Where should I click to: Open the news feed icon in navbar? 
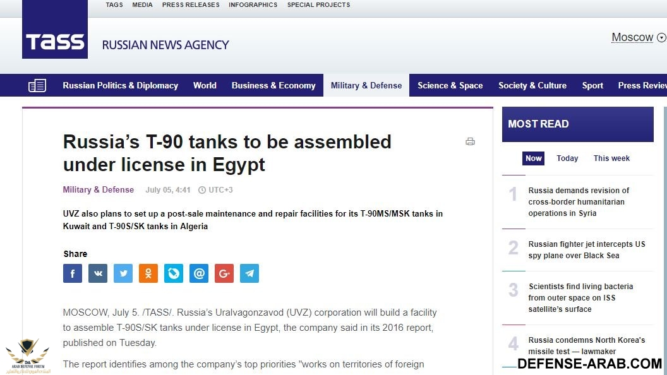37,86
